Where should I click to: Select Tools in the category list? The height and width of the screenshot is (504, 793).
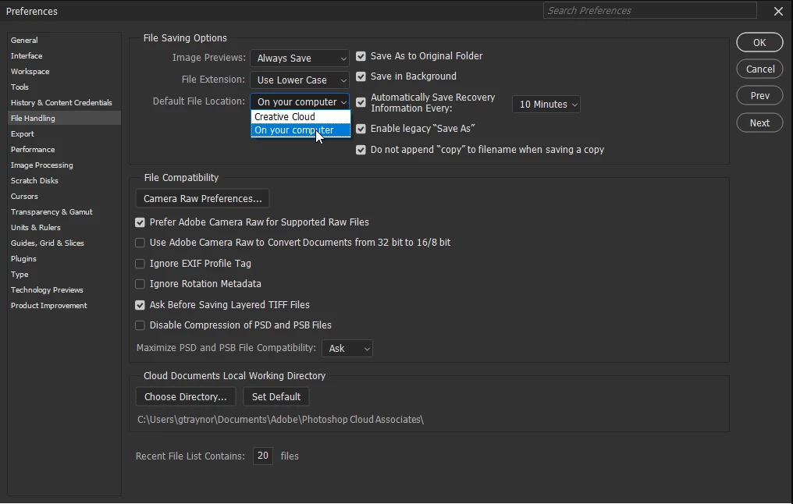[x=20, y=87]
